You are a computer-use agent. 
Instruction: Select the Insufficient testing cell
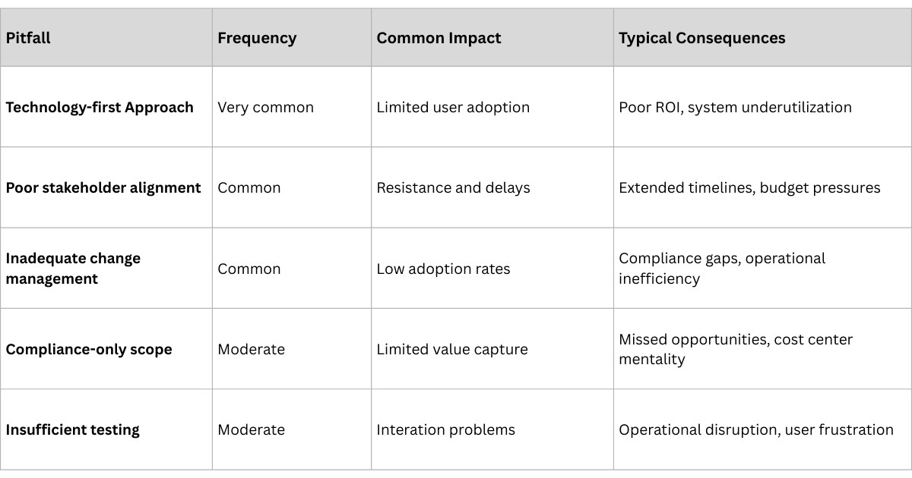coord(73,429)
